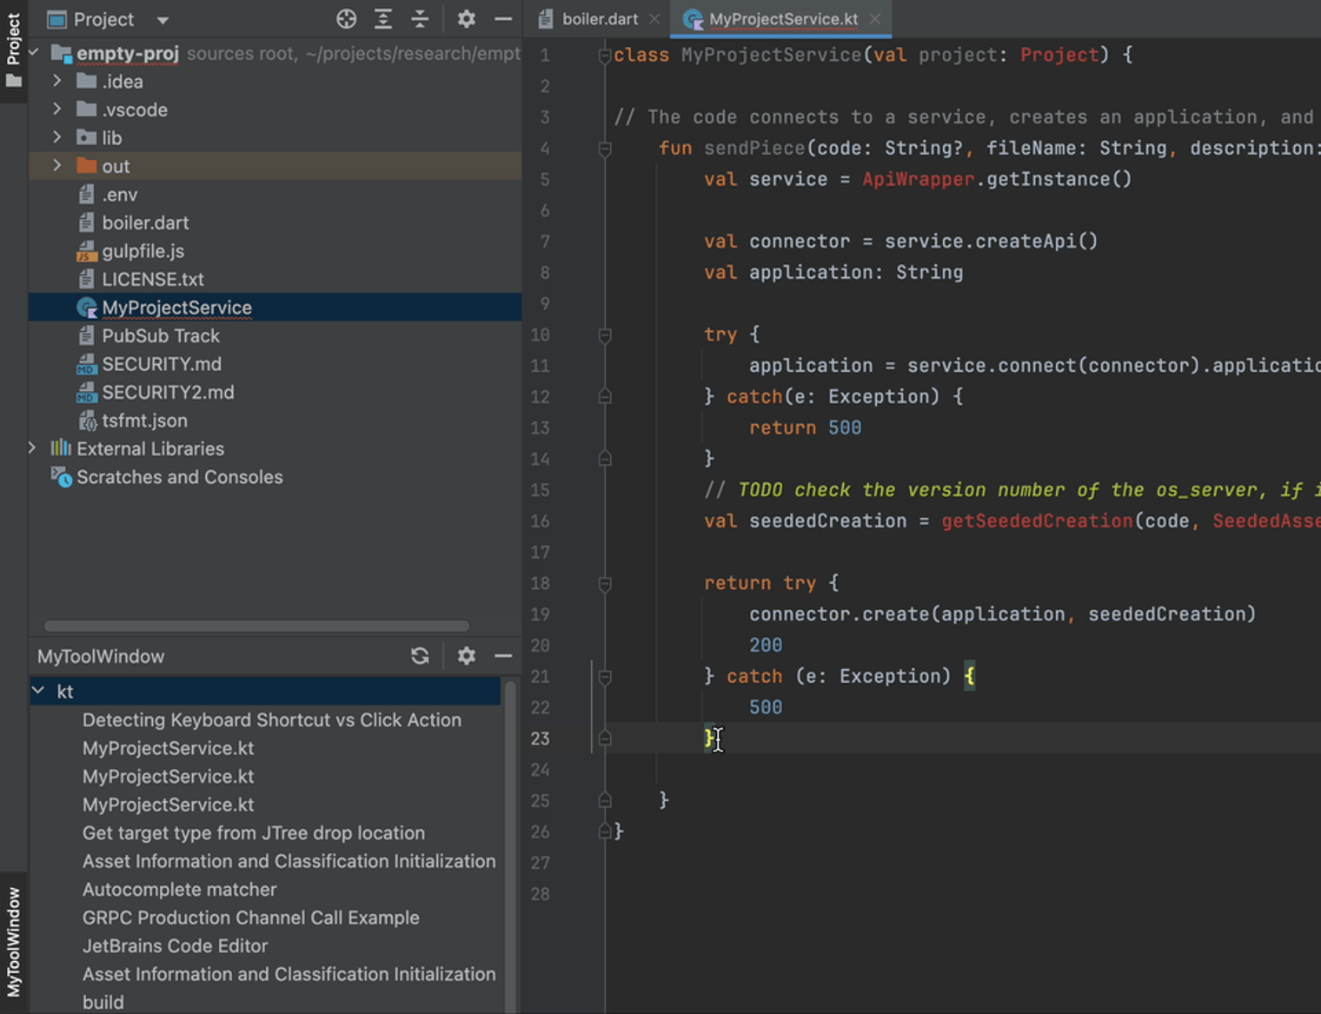
Task: Click the tsfmt.json file icon
Action: [x=87, y=421]
